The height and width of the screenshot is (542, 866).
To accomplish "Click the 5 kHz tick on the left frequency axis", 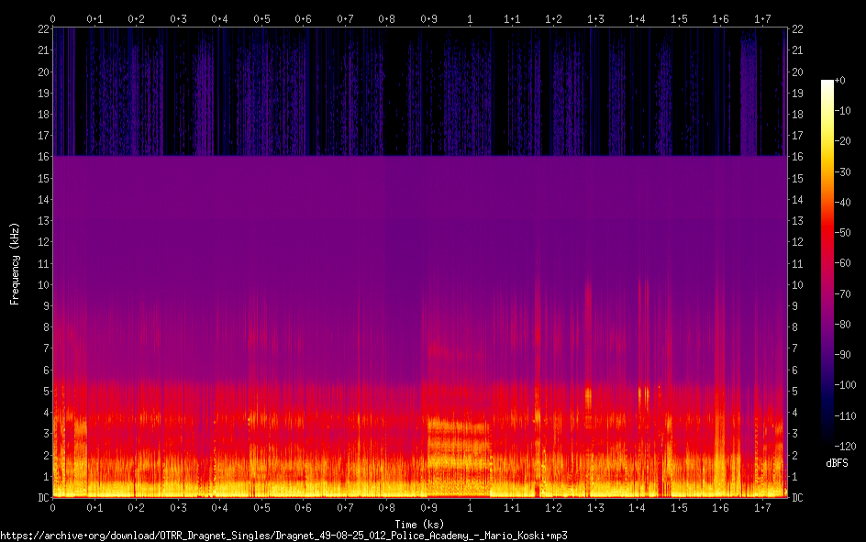I will tap(43, 391).
